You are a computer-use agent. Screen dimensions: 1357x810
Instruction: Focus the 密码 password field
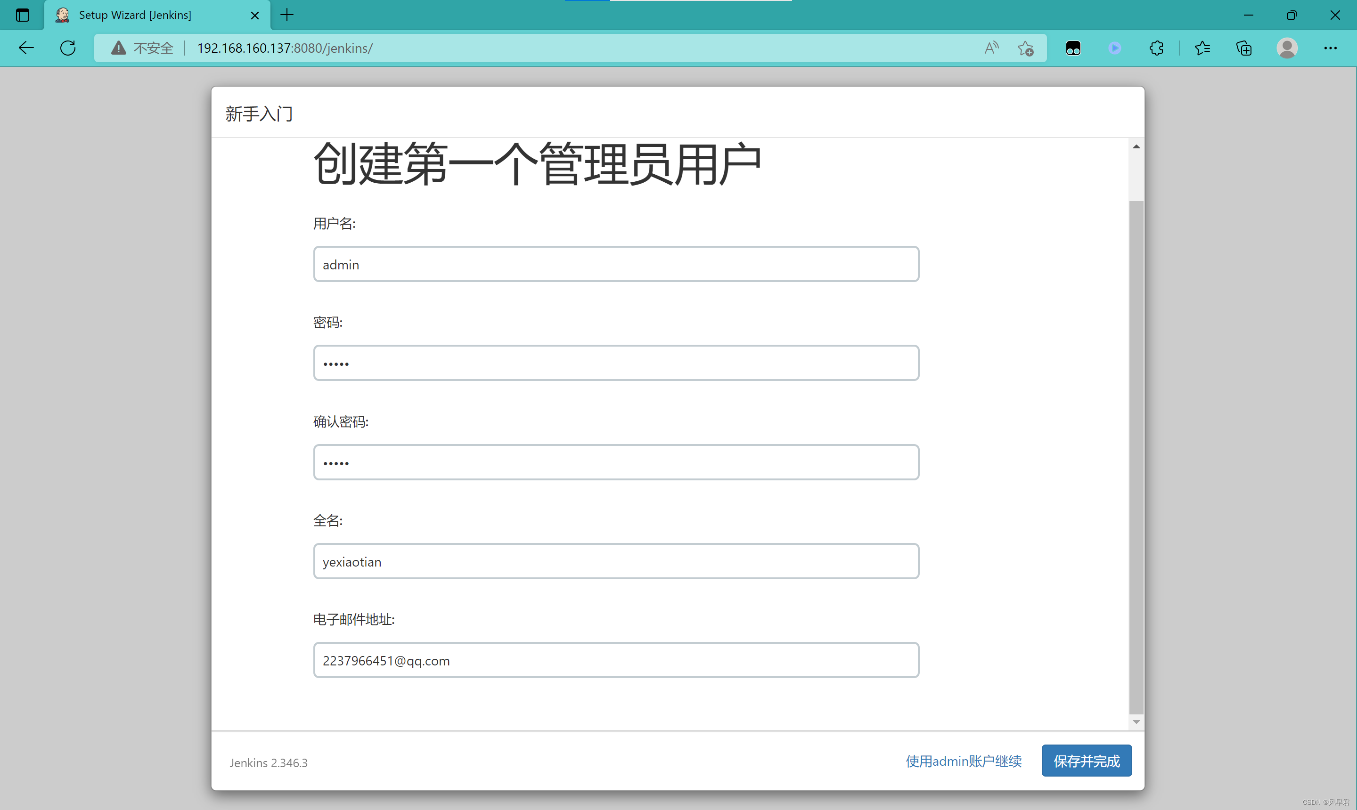[x=616, y=363]
